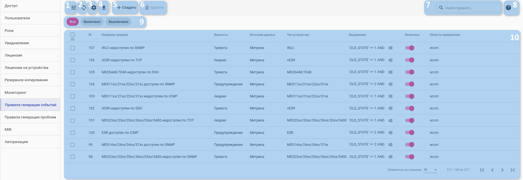Open MIB section in sidebar
The height and width of the screenshot is (180, 523).
coord(30,129)
